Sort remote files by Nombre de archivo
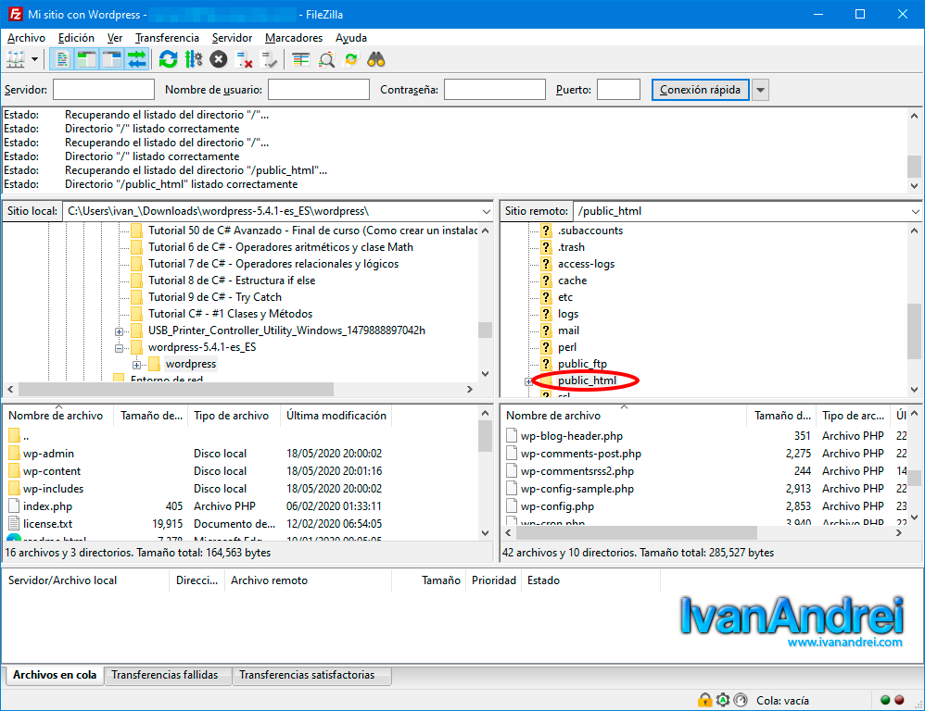 click(624, 416)
